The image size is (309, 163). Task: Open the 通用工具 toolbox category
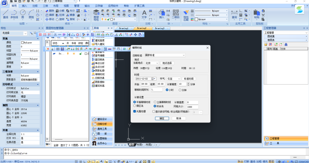[x=102, y=129]
